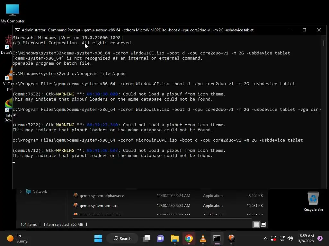Image resolution: width=329 pixels, height=246 pixels.
Task: Show hidden system tray icons chevron
Action: coord(265,238)
